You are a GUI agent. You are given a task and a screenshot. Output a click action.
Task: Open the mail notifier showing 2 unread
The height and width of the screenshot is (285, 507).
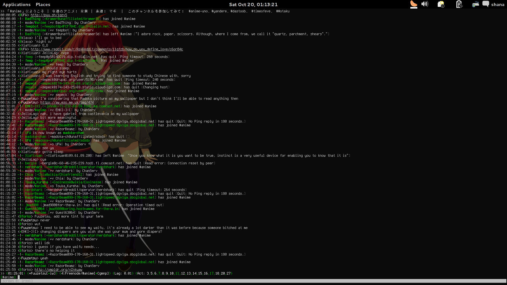441,4
